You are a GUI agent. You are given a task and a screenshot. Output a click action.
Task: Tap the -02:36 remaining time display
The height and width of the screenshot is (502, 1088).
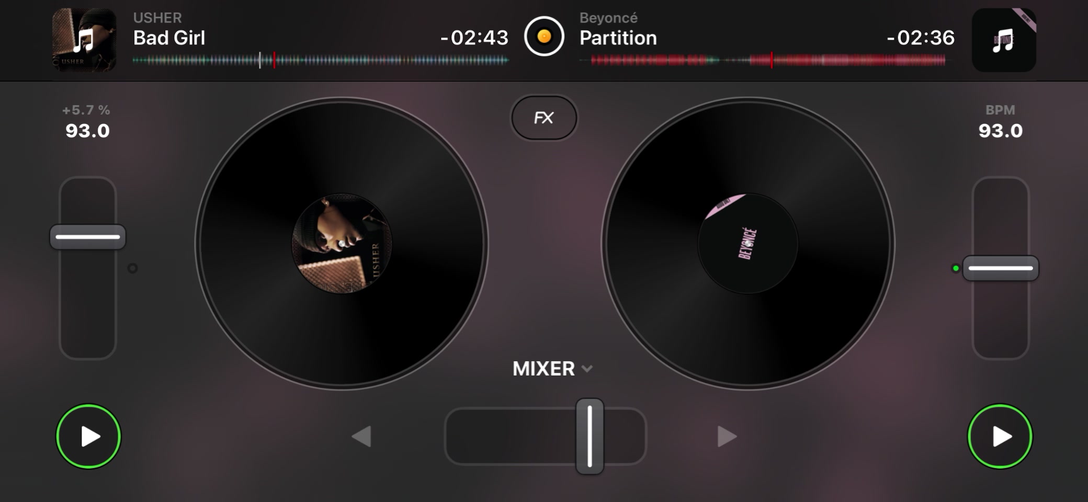point(921,38)
